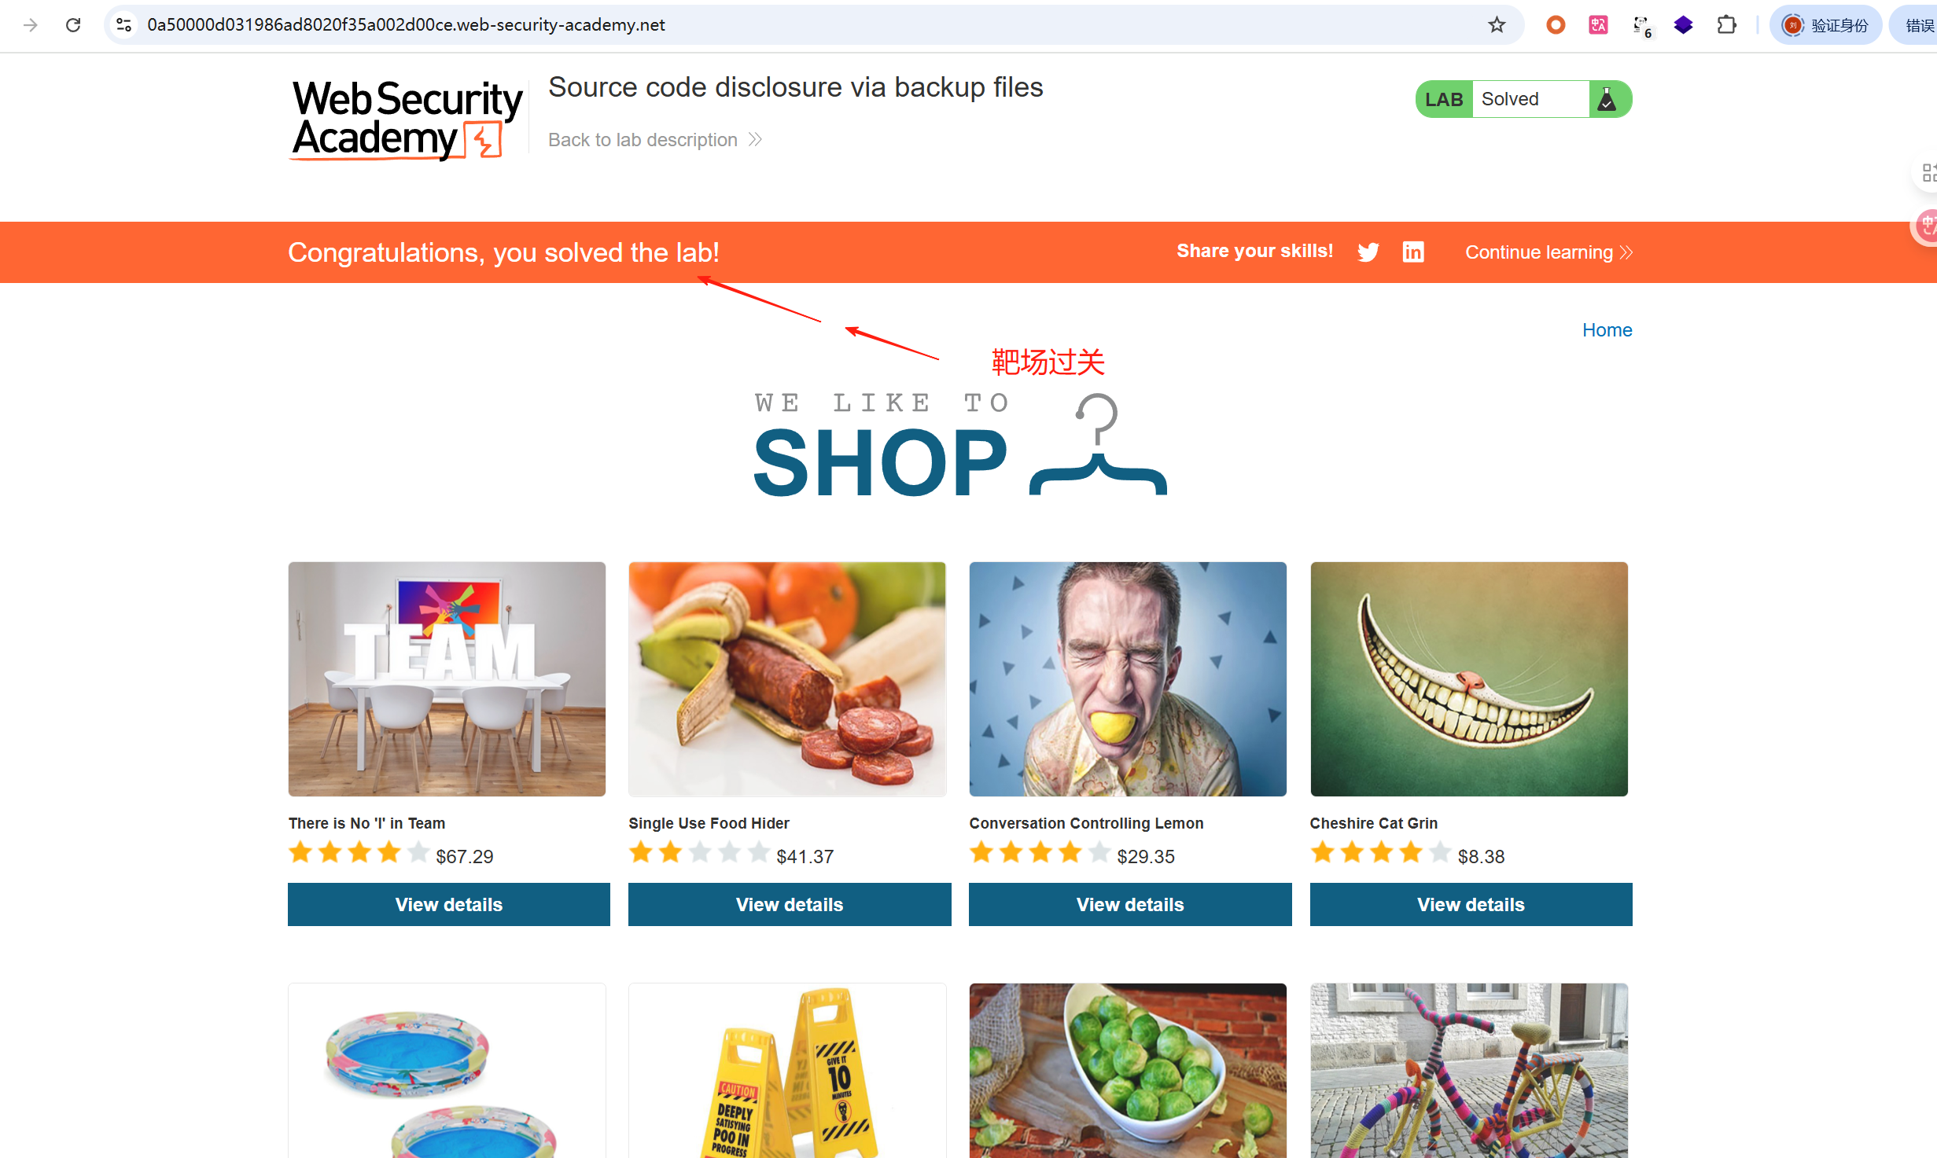Image resolution: width=1937 pixels, height=1158 pixels.
Task: Open the browser extensions puzzle icon
Action: point(1726,25)
